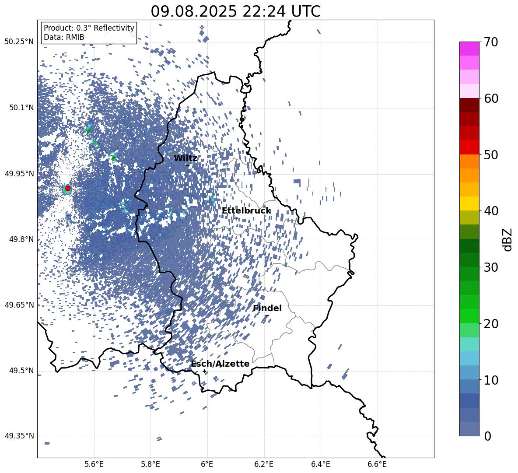This screenshot has width=518, height=473.
Task: Click the dBZ colorbar axis label
Action: (x=508, y=239)
